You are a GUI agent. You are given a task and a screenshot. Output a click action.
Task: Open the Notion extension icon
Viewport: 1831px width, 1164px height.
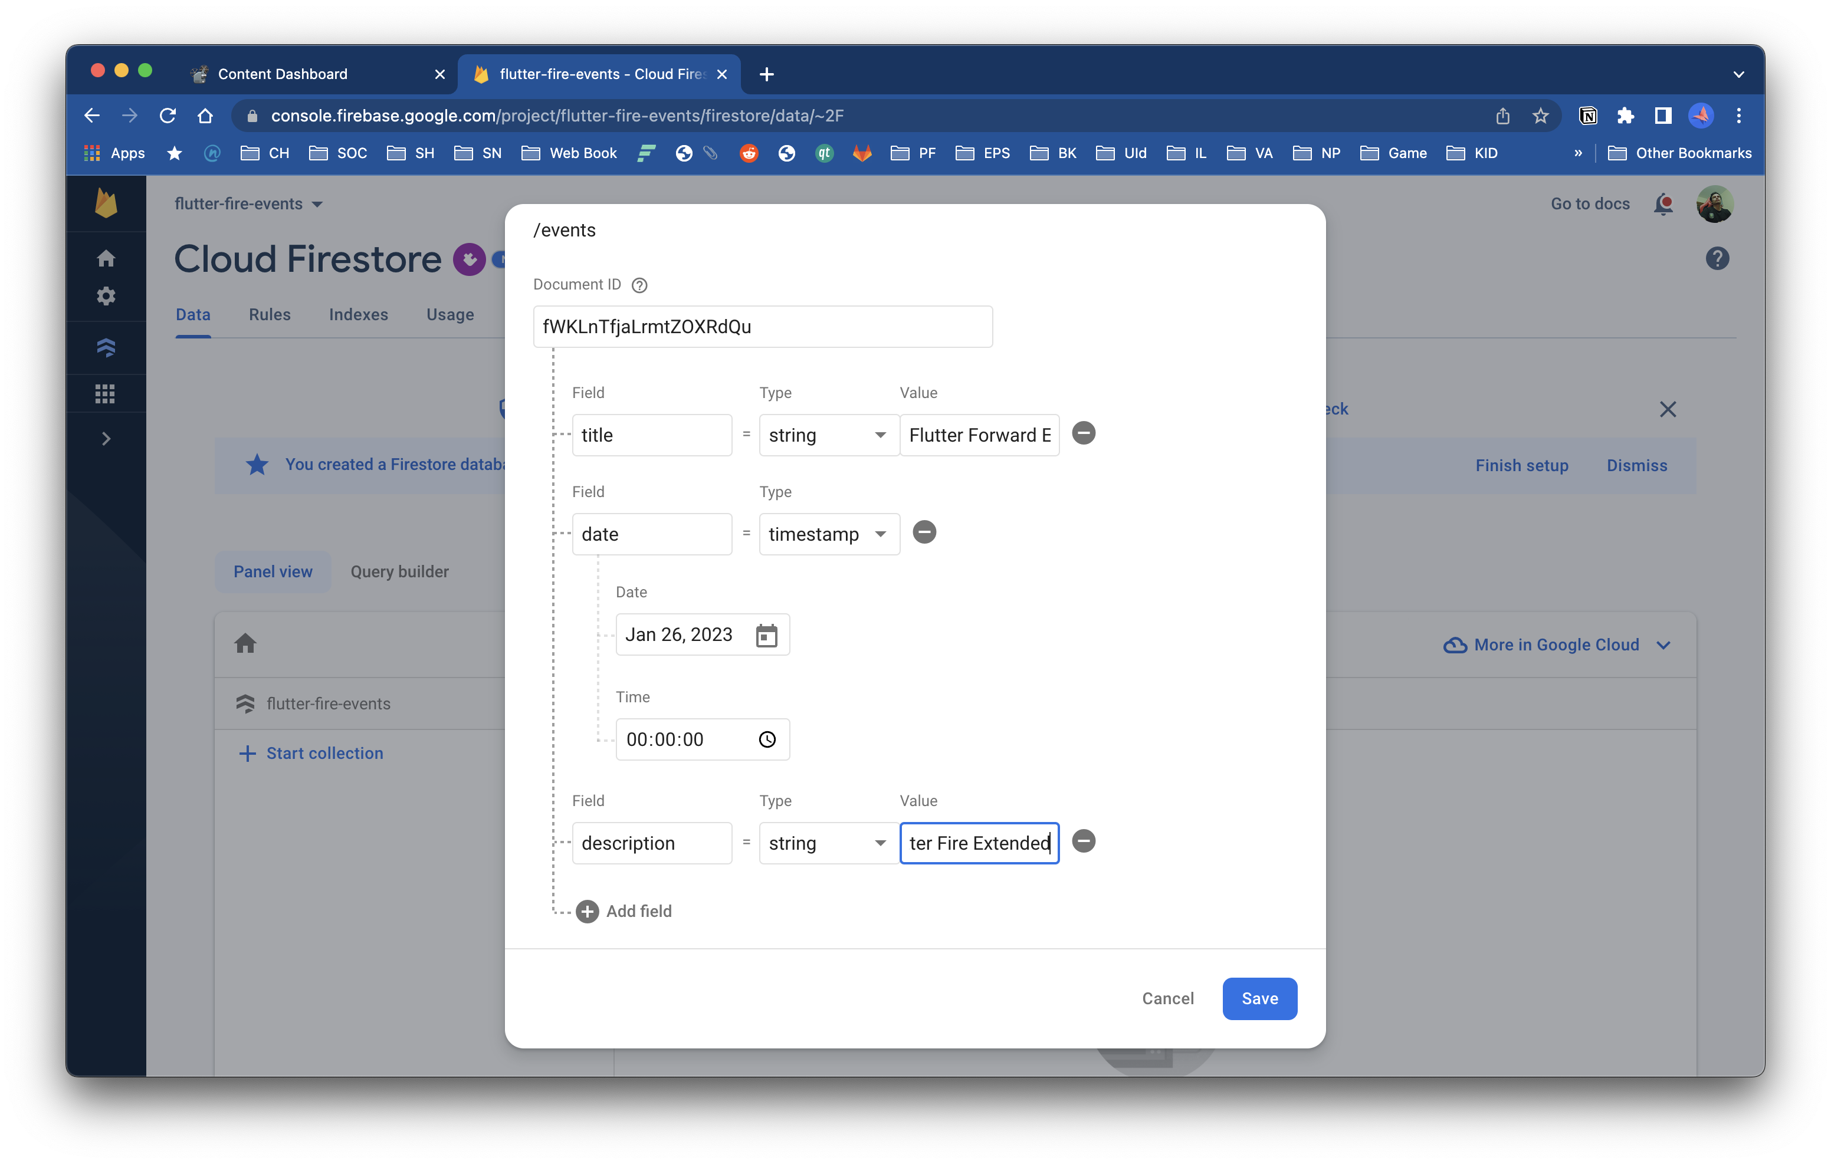[x=1588, y=116]
